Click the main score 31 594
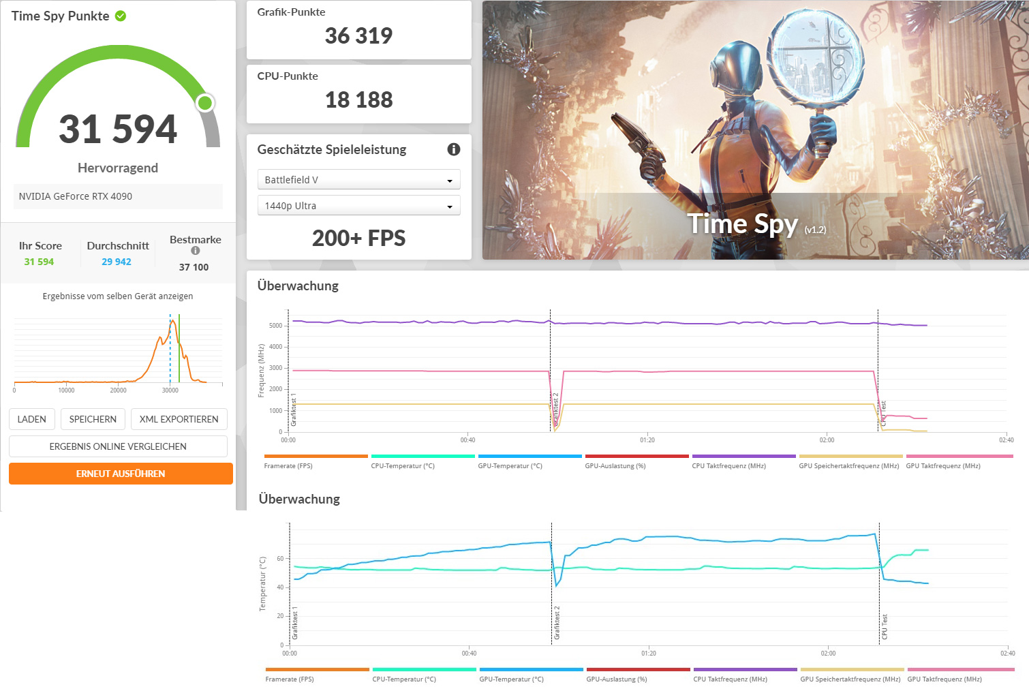This screenshot has height=691, width=1029. [118, 129]
